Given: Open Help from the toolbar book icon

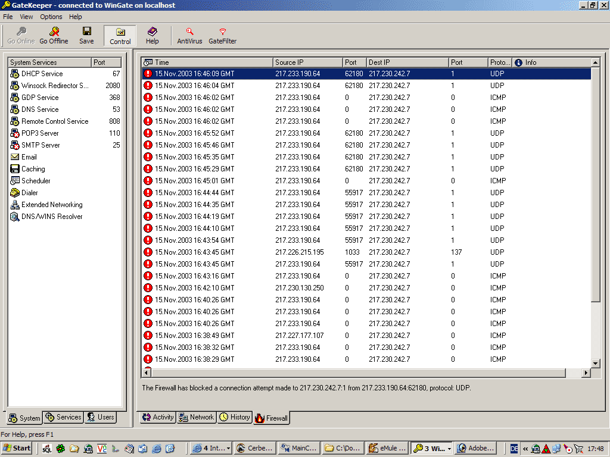Looking at the screenshot, I should coord(152,36).
